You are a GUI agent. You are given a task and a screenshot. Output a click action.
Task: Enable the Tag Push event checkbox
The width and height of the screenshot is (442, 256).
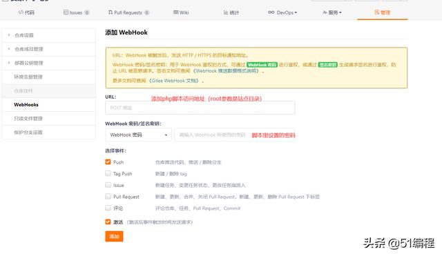(x=108, y=173)
